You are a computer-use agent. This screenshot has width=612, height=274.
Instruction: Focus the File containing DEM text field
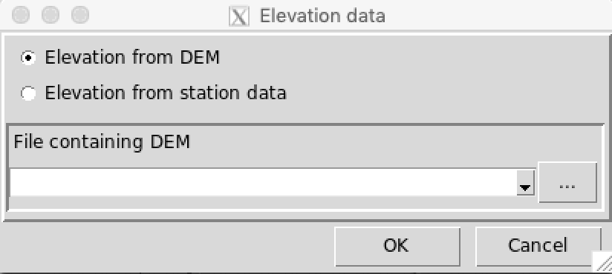(x=263, y=182)
